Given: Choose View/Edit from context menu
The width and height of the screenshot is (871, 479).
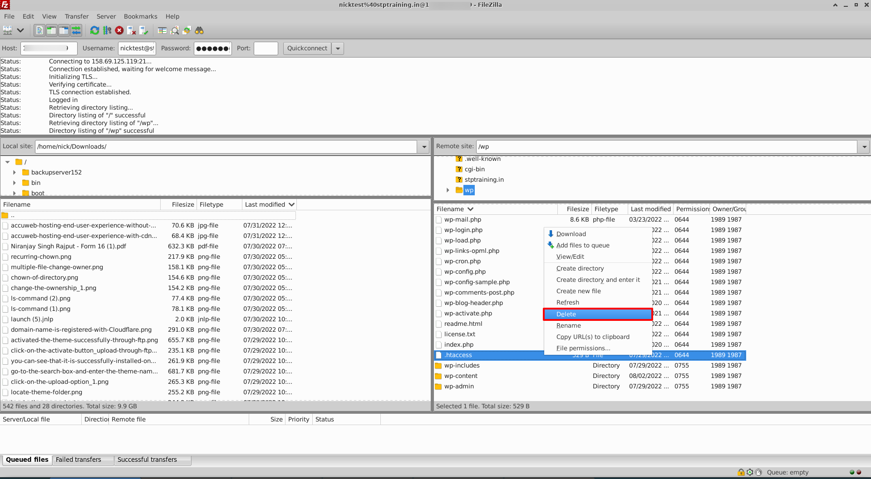Looking at the screenshot, I should (598, 256).
